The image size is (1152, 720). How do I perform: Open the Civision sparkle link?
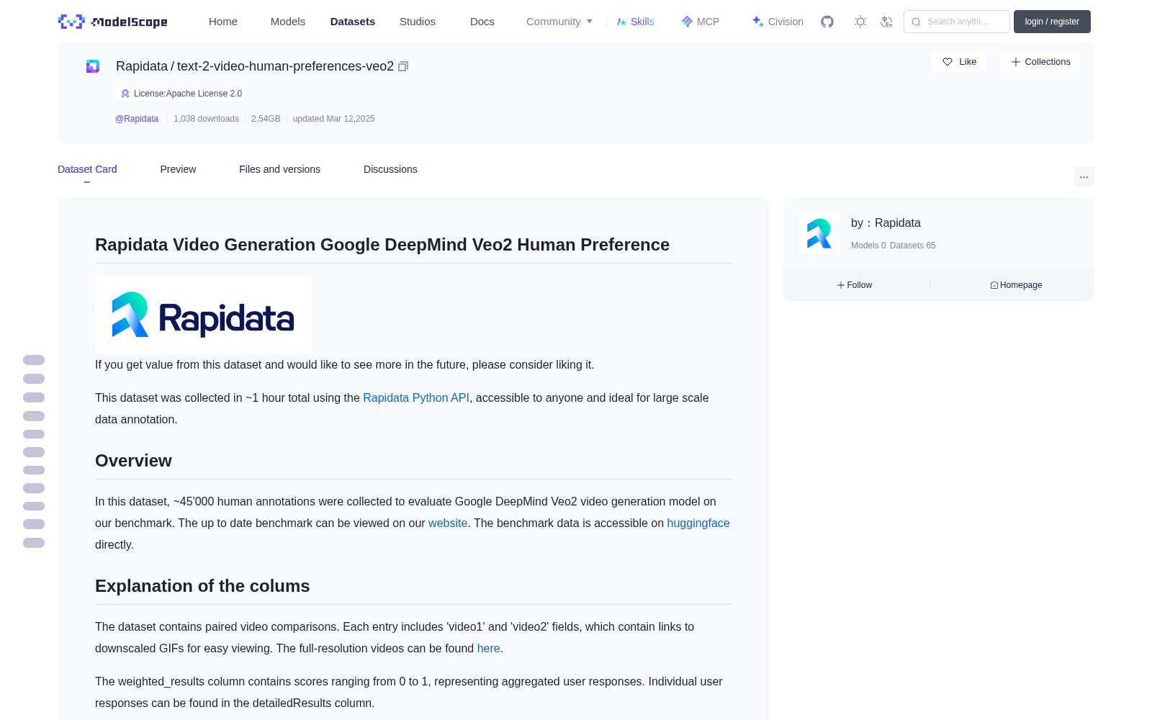coord(778,22)
